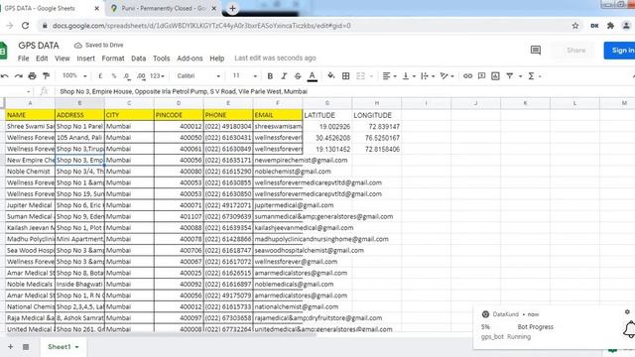Open the Help menu

pos(216,59)
